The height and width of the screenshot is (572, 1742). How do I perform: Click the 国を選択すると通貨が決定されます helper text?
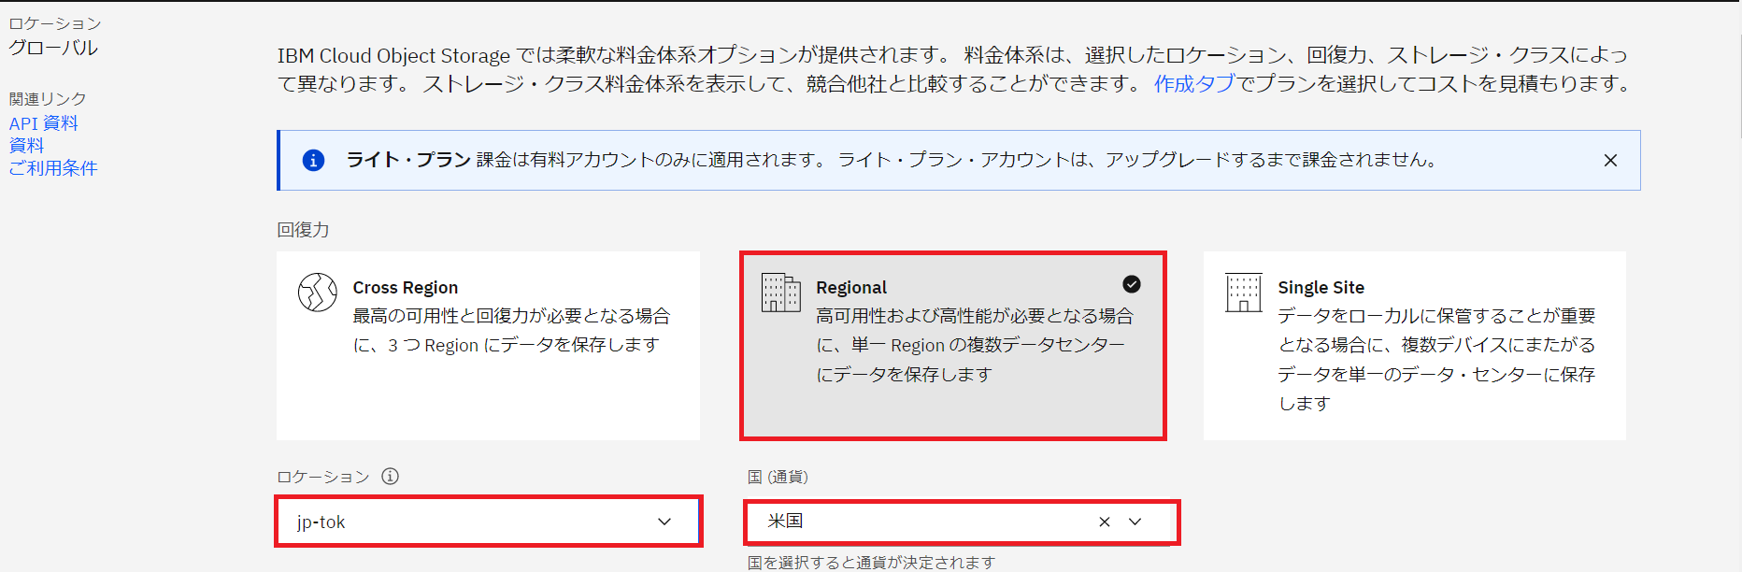pyautogui.click(x=871, y=562)
